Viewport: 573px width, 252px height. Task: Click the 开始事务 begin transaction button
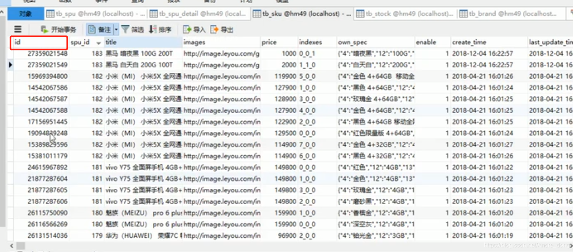59,29
